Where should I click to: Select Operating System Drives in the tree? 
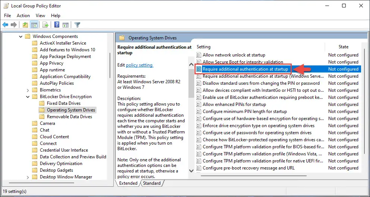(x=71, y=110)
